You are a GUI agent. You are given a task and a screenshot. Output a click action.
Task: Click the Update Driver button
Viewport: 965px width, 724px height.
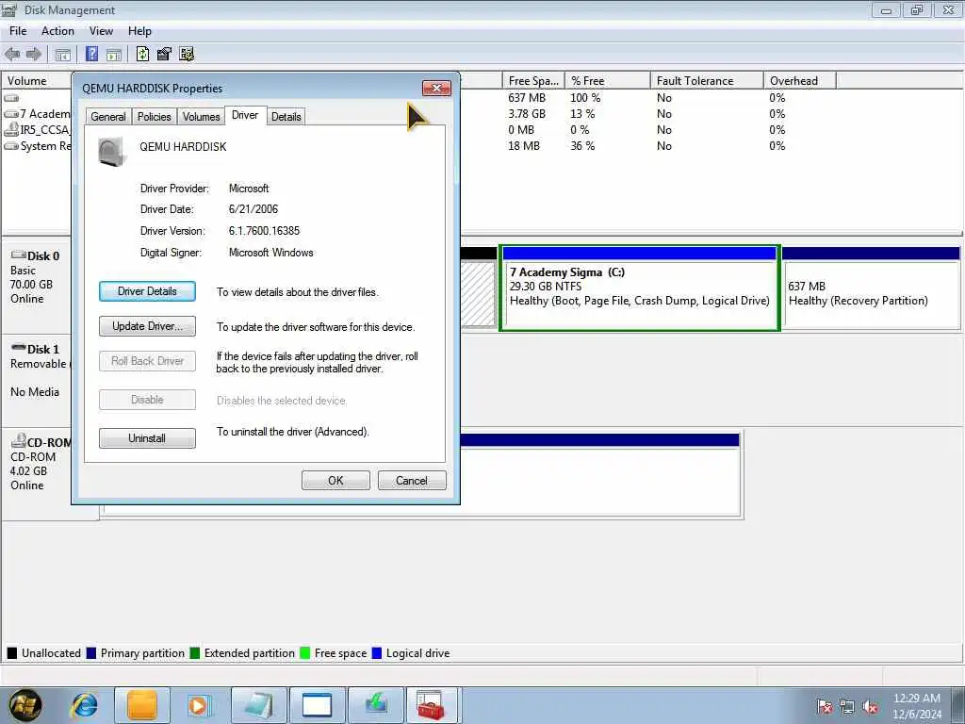[x=147, y=326]
